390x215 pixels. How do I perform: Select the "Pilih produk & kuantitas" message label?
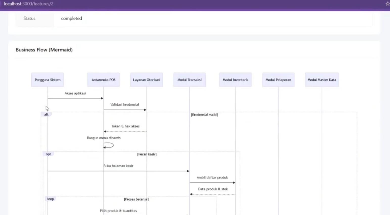click(118, 211)
